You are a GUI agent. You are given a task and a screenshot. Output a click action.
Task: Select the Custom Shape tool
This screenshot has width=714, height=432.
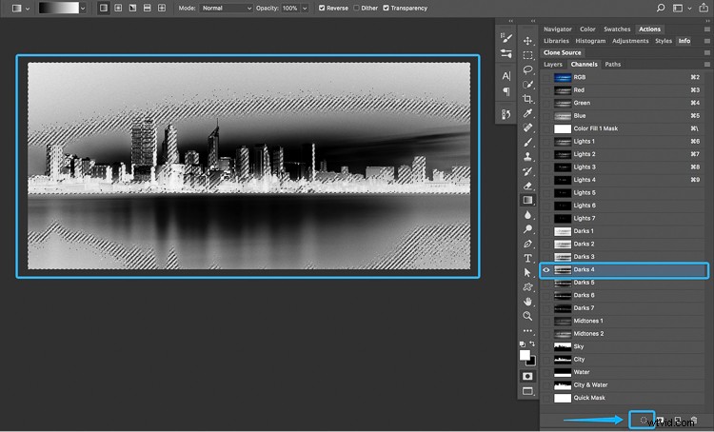coord(527,287)
